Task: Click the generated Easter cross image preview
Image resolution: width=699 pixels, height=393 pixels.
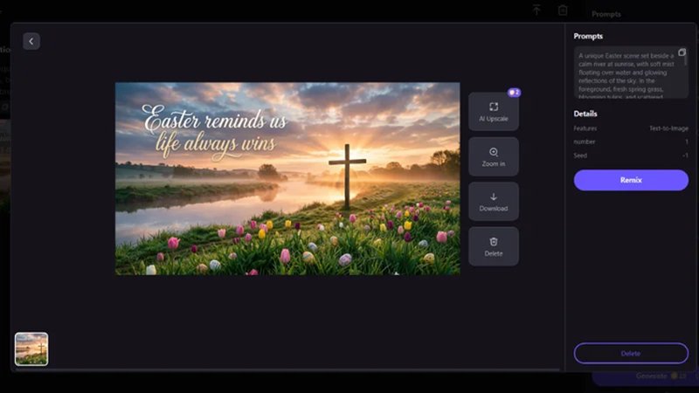Action: tap(287, 178)
